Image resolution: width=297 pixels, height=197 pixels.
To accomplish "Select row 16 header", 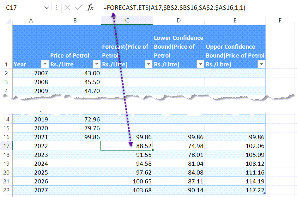I will 6,137.
